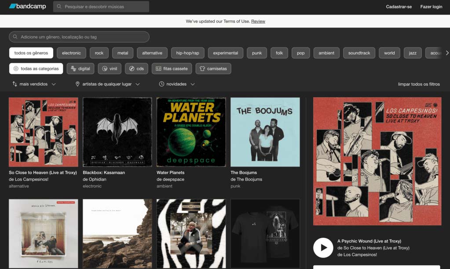
Task: Click the Bandcamp logo
Action: pyautogui.click(x=27, y=6)
